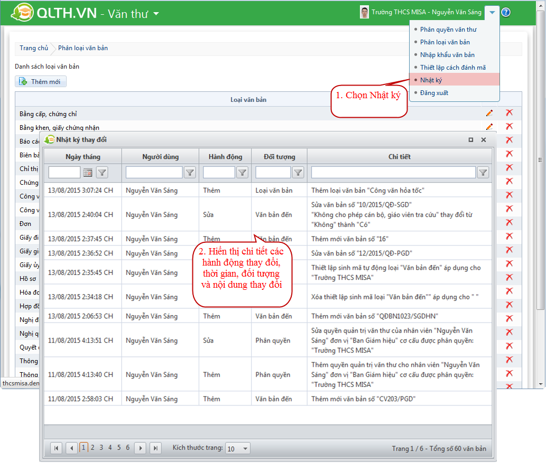Click the 'Chi tiết' column header
Screen dimensions: 546x463
[x=400, y=157]
